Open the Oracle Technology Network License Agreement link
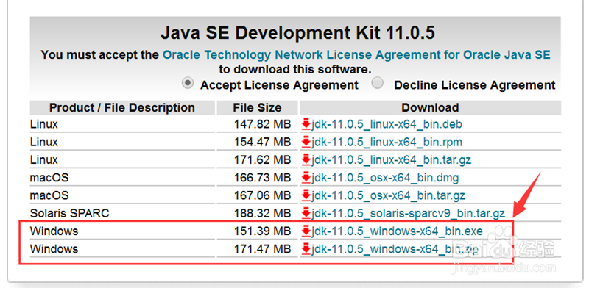Image resolution: width=589 pixels, height=288 pixels. [356, 55]
